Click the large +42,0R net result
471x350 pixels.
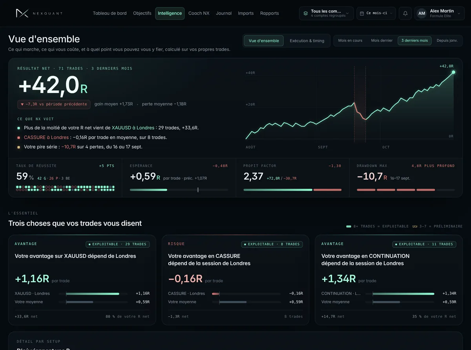(53, 85)
